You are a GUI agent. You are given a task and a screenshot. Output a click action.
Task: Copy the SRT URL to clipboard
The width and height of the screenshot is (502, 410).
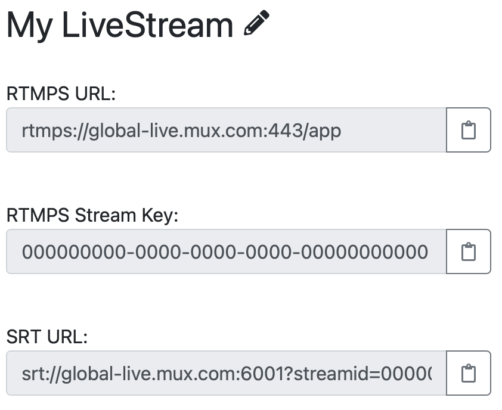click(469, 373)
